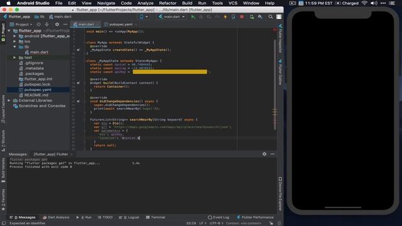Image resolution: width=402 pixels, height=226 pixels.
Task: Click the locate target icon in Project panel
Action: pos(38,24)
